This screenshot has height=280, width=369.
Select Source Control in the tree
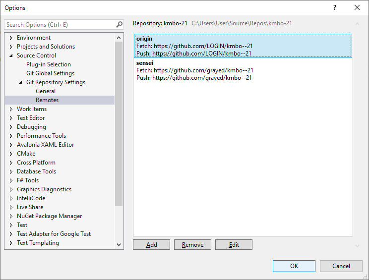pyautogui.click(x=36, y=55)
